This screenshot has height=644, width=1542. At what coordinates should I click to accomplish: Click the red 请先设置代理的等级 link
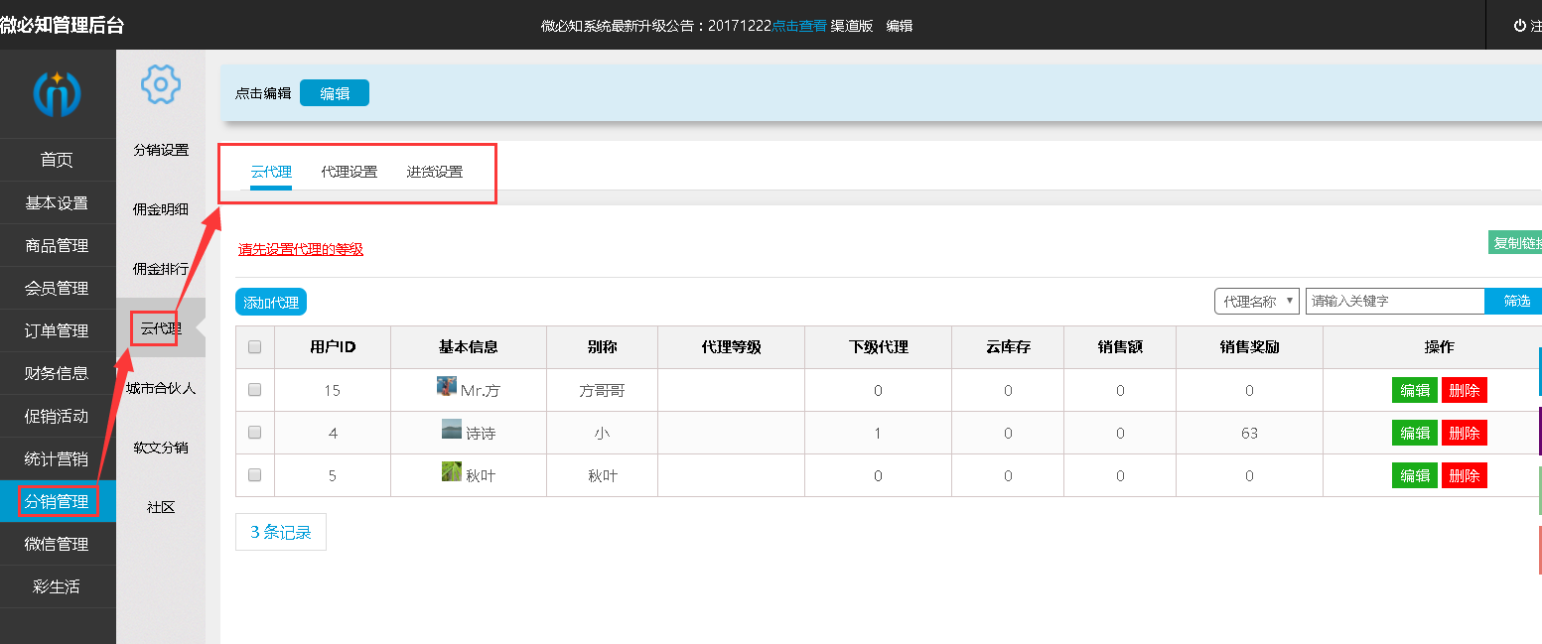[x=301, y=249]
